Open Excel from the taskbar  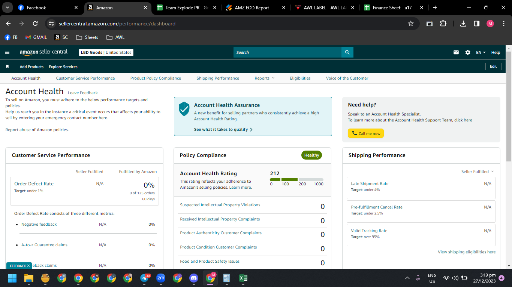pos(243,278)
